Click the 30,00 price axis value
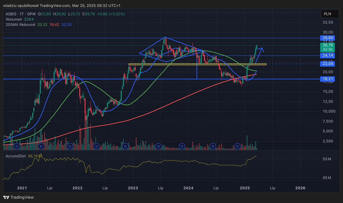The image size is (343, 203). click(x=328, y=32)
